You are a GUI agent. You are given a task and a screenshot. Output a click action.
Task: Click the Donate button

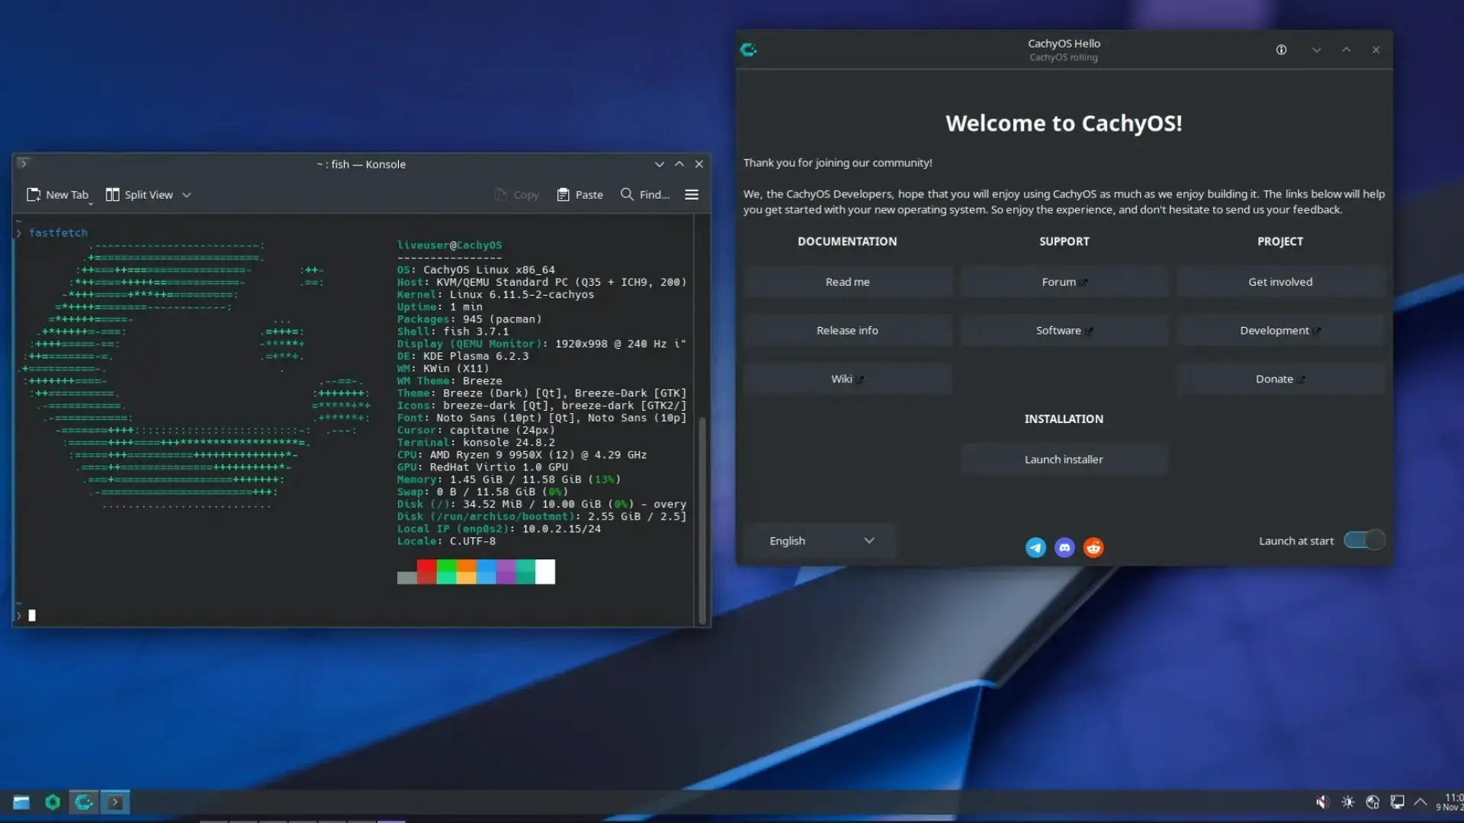click(1280, 379)
